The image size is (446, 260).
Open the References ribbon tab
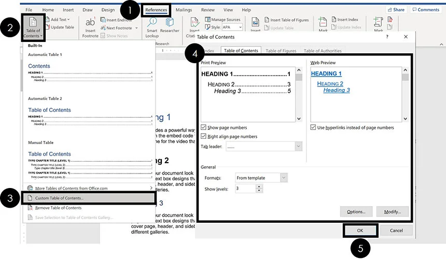(156, 10)
